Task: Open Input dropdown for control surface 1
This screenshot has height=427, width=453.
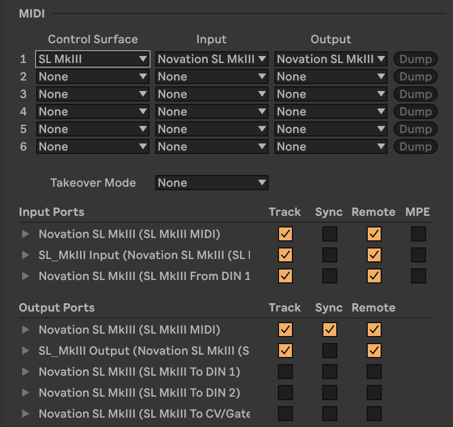Action: tap(212, 59)
